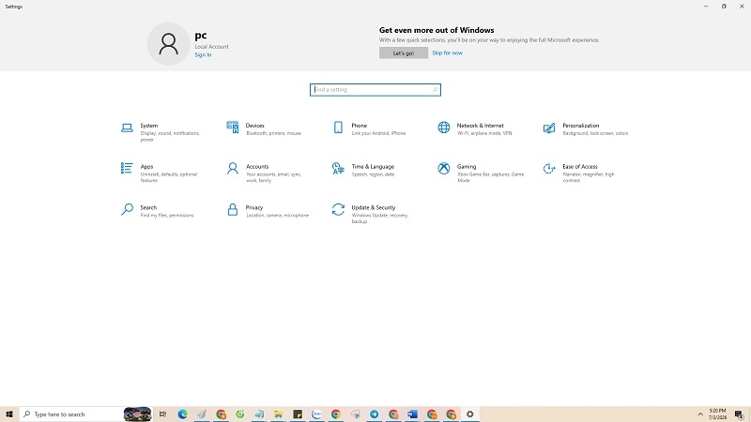Open Personalization settings brush icon

pyautogui.click(x=549, y=128)
